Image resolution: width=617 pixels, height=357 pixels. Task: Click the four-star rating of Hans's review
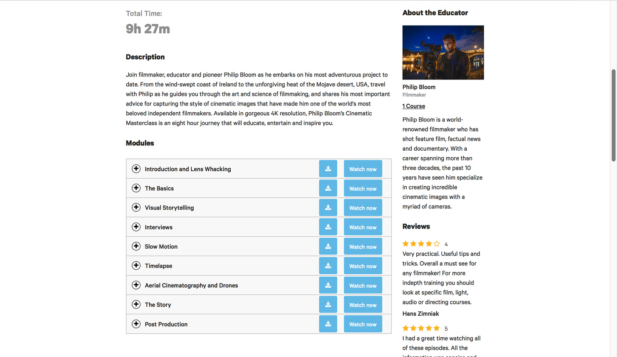click(421, 244)
